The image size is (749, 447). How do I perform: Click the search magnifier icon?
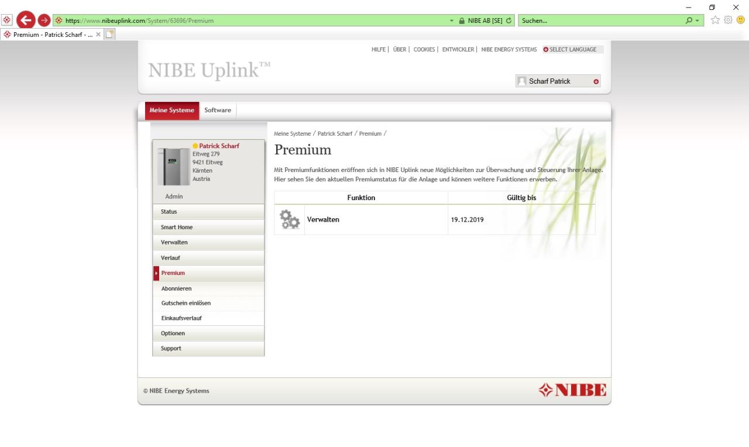click(689, 20)
